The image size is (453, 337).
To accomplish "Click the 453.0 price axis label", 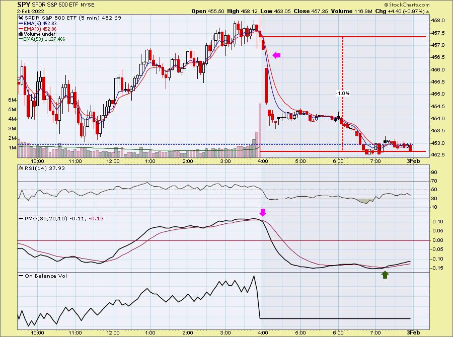I will point(438,143).
